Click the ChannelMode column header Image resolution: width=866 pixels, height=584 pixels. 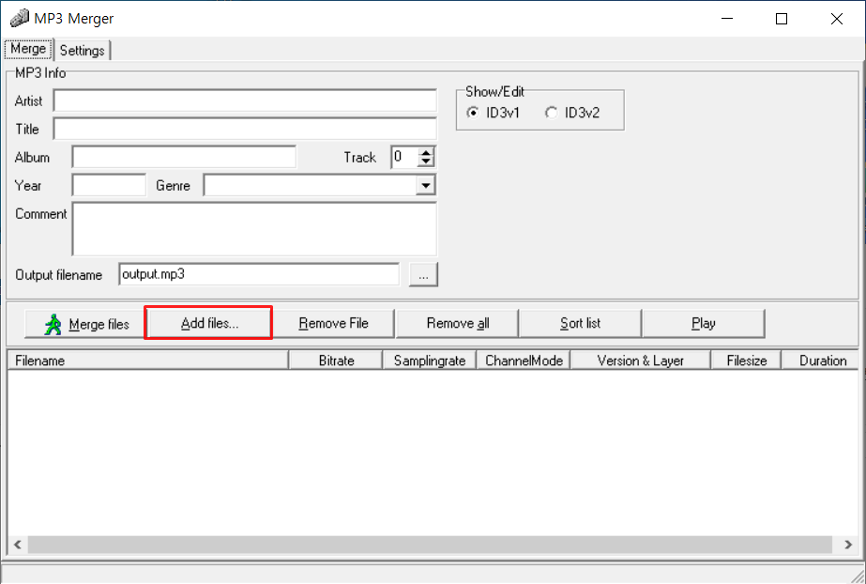point(523,361)
